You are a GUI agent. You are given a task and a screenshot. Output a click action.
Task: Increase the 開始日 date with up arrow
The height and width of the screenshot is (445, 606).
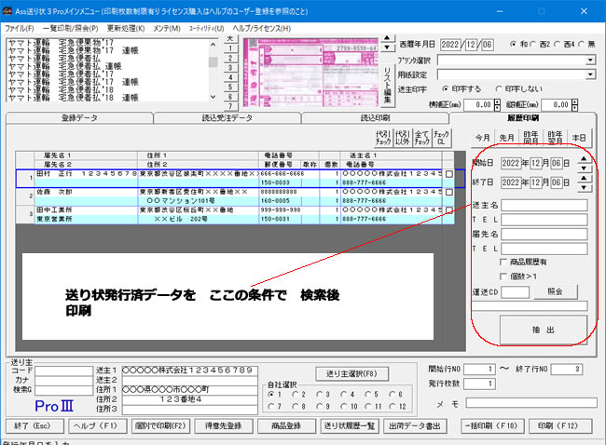pos(585,158)
